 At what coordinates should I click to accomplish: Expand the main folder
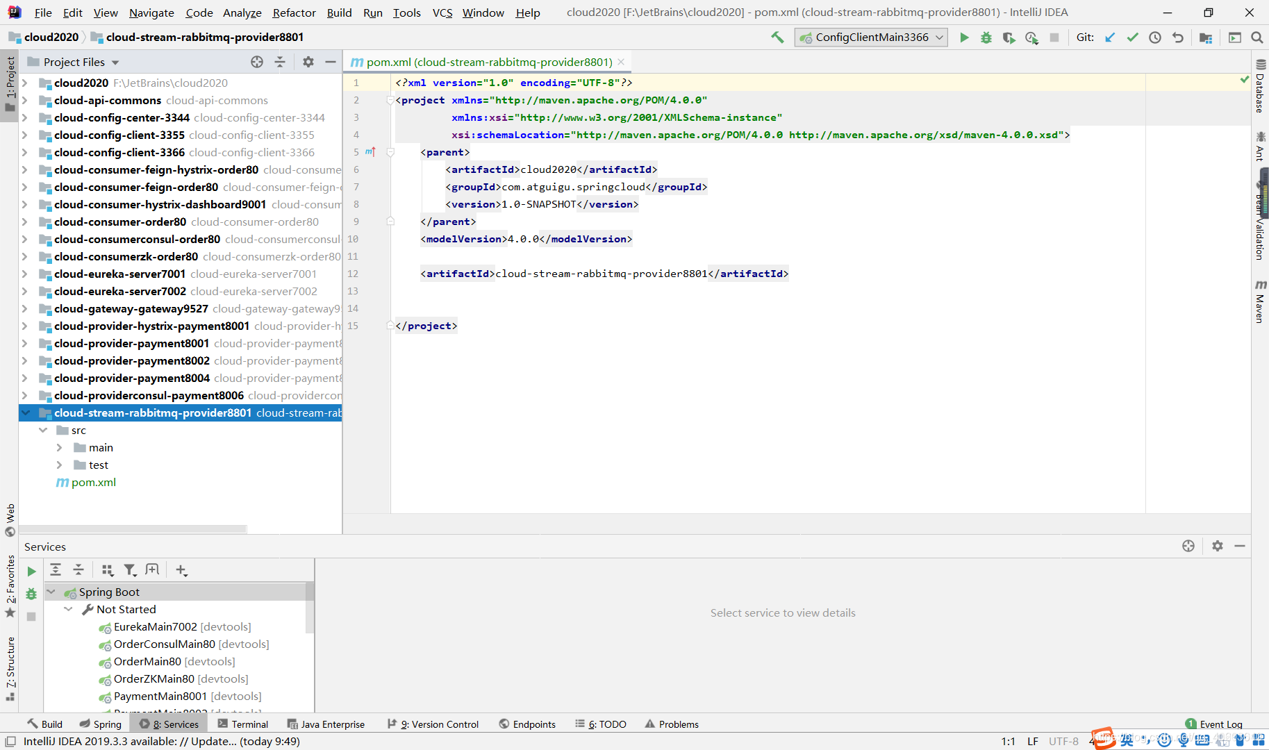click(60, 447)
